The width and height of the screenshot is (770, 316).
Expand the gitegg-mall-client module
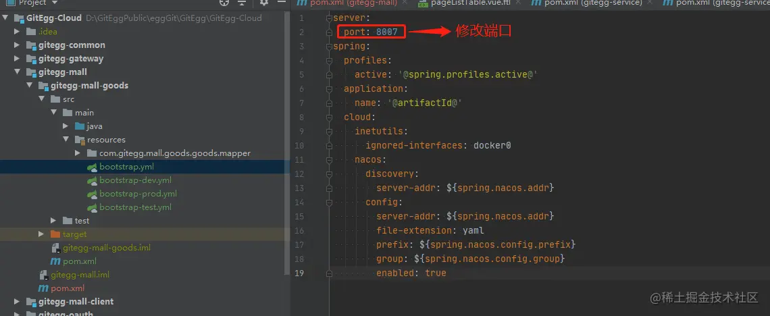[17, 301]
